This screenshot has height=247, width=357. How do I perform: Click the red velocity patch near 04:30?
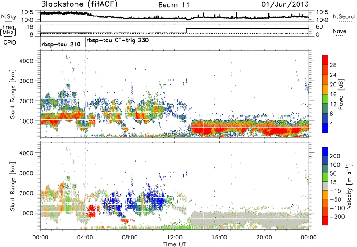click(92, 211)
